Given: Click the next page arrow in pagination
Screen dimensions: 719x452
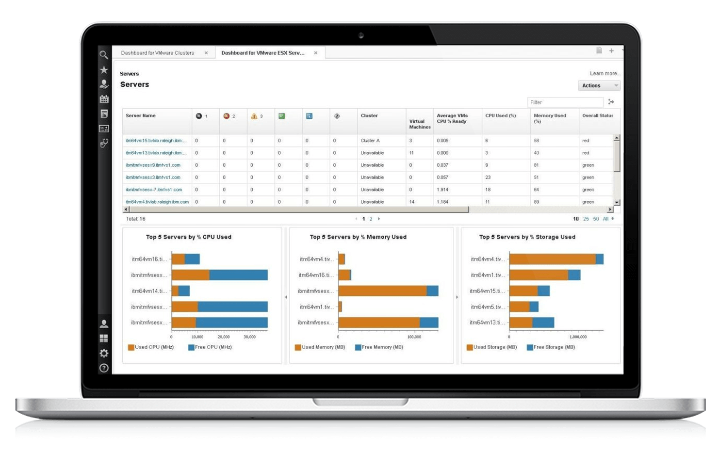Looking at the screenshot, I should pyautogui.click(x=379, y=219).
